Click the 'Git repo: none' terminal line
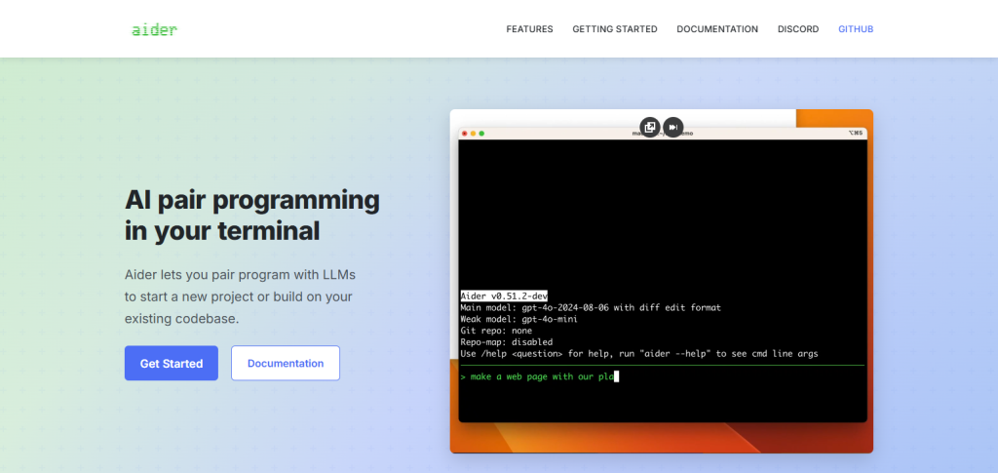This screenshot has height=473, width=998. point(496,331)
